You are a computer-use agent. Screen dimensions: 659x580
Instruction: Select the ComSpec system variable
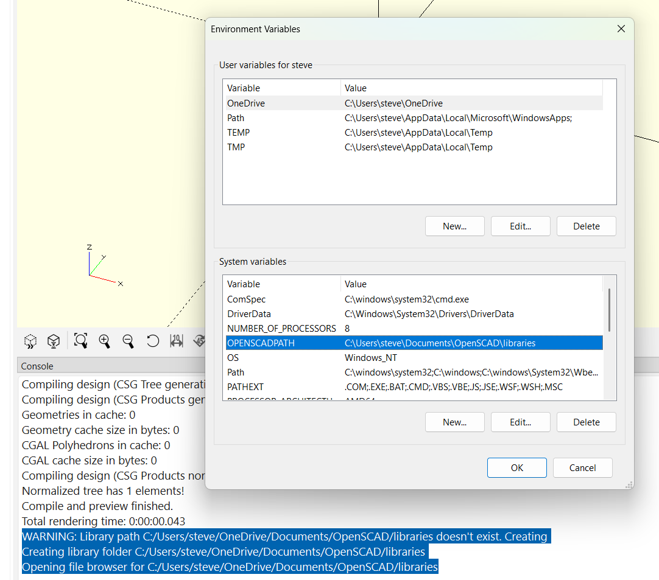(414, 299)
